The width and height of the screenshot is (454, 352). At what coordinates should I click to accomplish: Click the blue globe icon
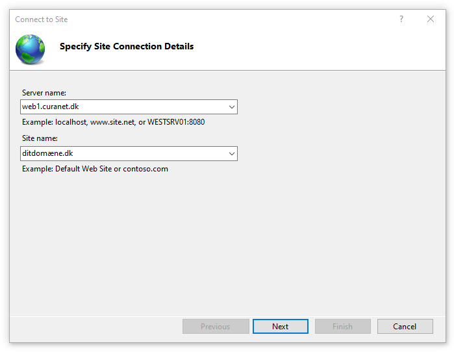[31, 49]
